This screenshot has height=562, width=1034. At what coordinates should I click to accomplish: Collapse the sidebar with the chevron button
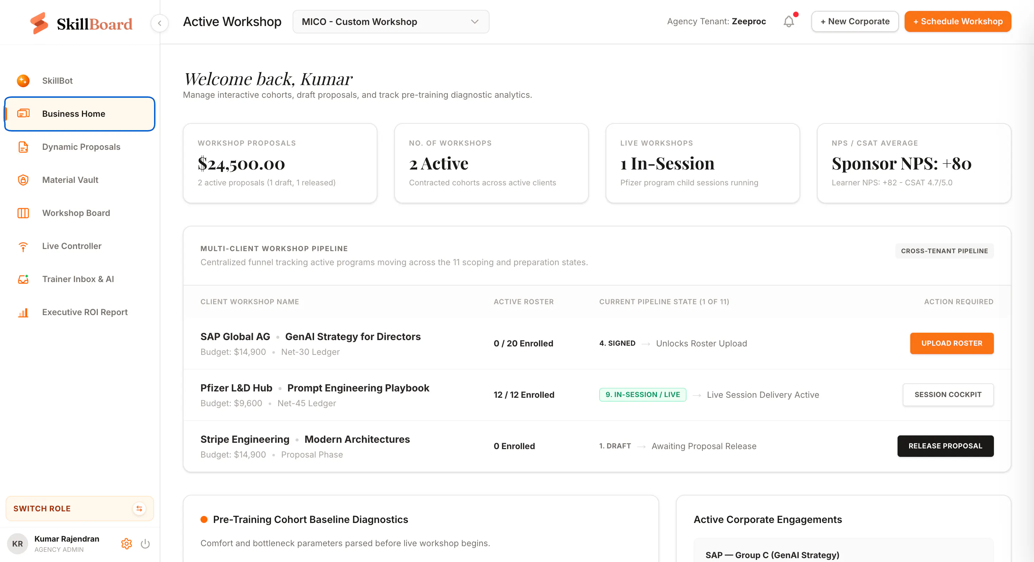coord(159,23)
